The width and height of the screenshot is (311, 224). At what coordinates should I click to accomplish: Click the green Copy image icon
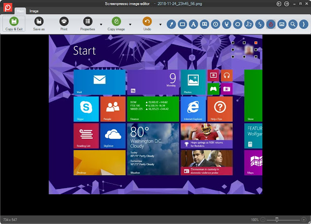click(x=116, y=21)
